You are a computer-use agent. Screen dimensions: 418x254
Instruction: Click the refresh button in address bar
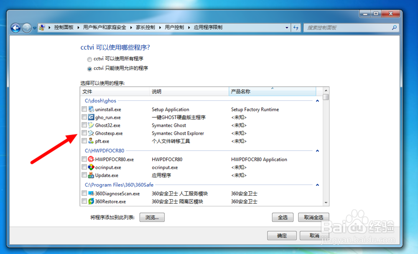(x=296, y=28)
